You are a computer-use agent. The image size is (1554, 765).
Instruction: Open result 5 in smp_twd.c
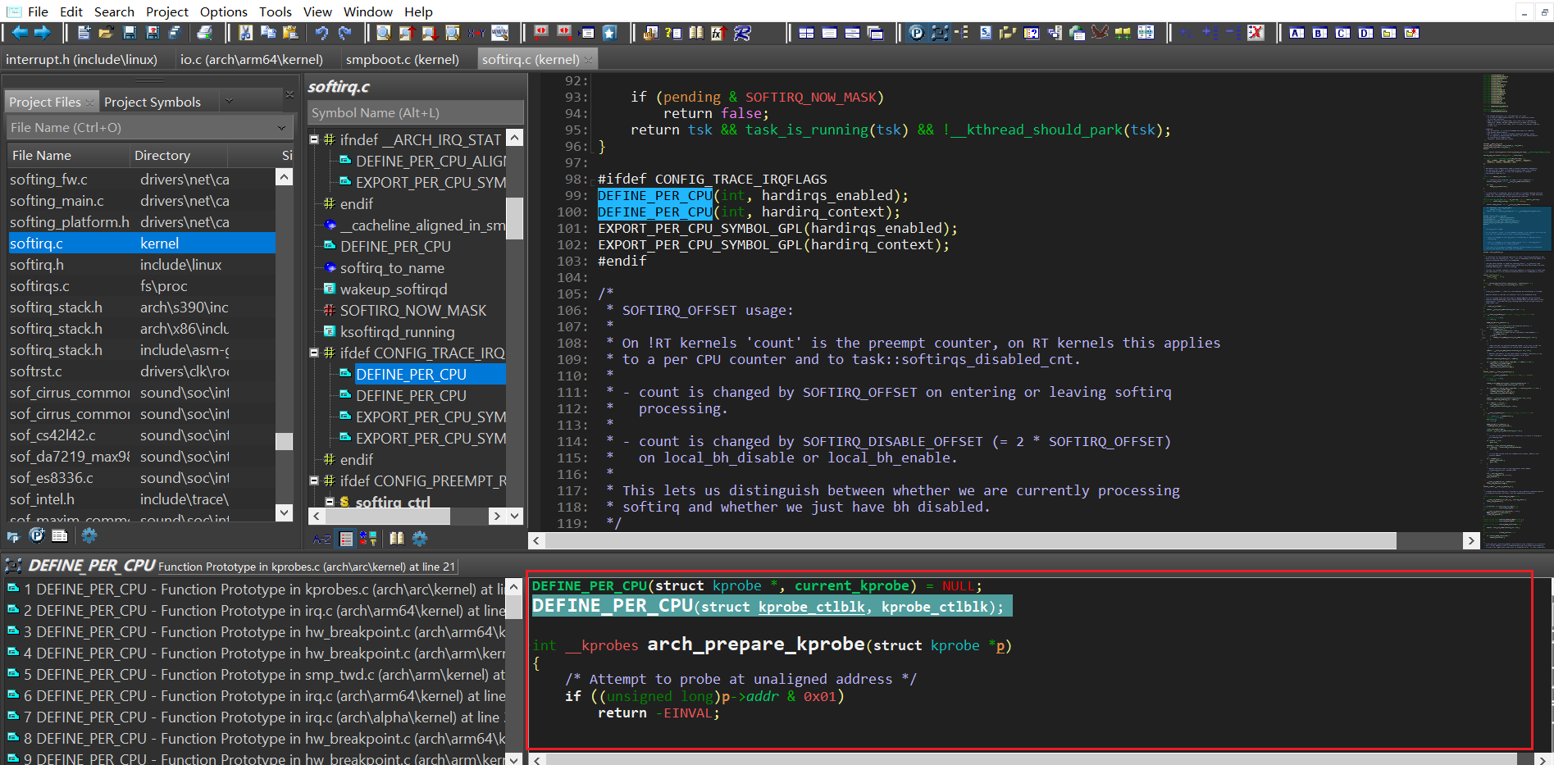coord(256,675)
